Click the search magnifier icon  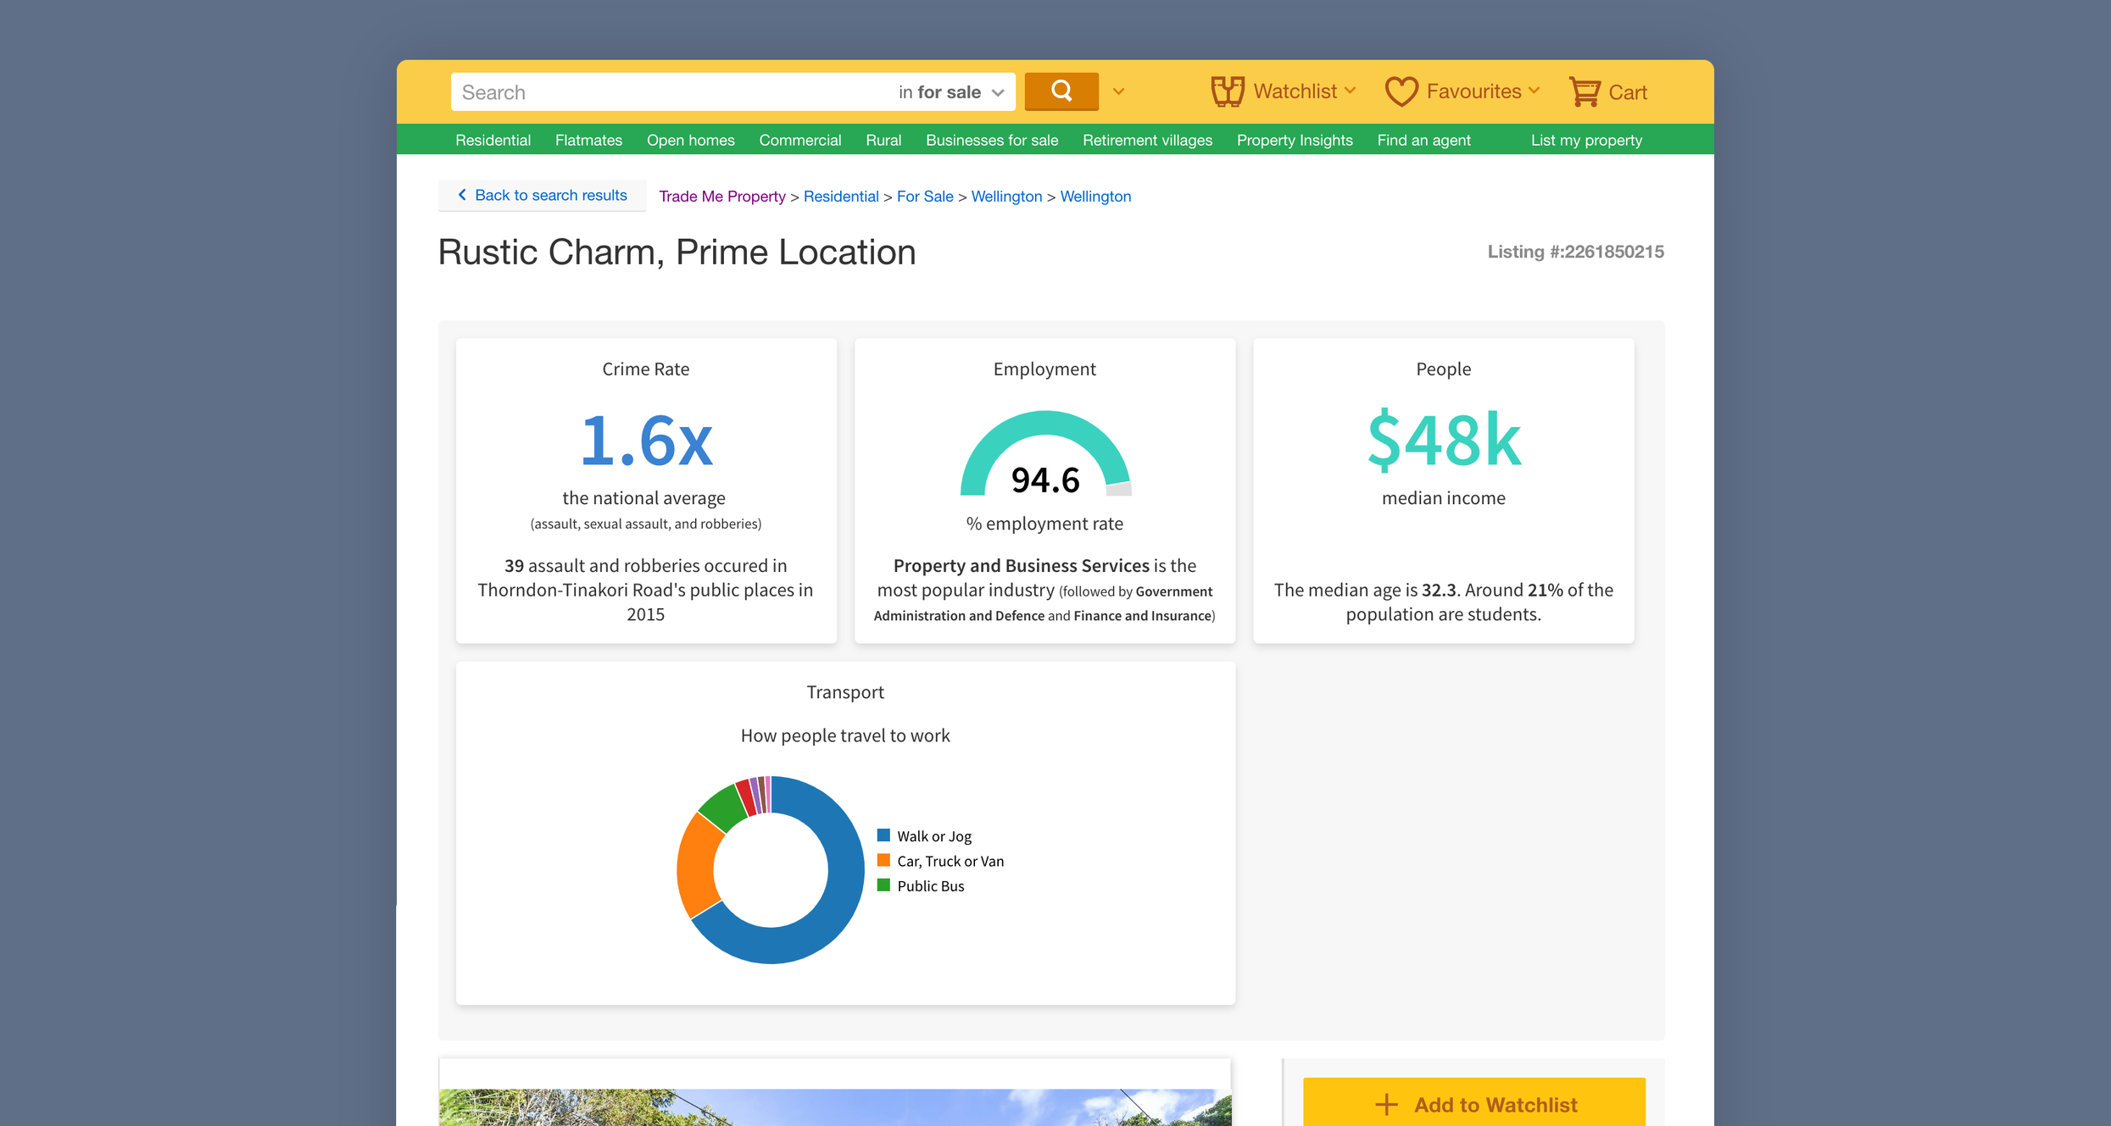[x=1061, y=91]
